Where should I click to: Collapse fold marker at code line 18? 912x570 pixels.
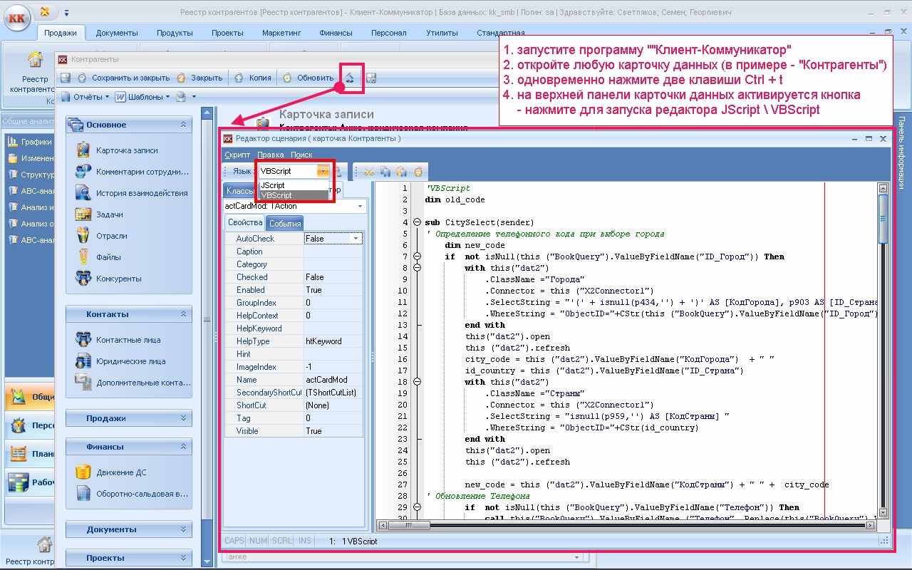click(x=417, y=382)
